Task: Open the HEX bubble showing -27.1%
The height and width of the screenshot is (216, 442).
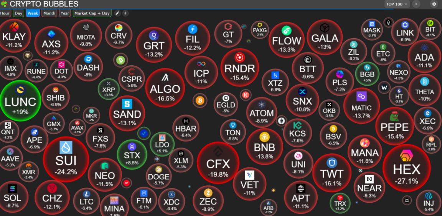Action: tap(406, 168)
